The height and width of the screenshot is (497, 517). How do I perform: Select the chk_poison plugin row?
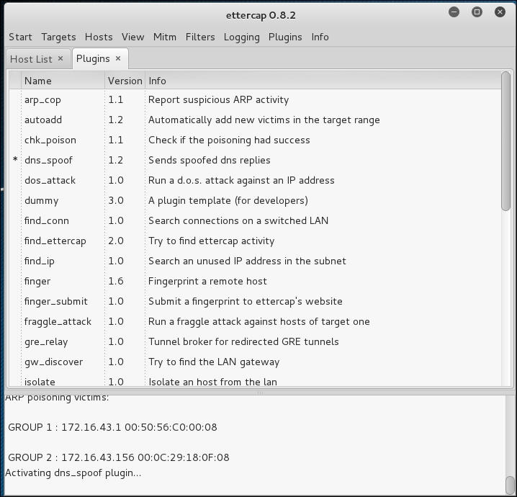255,140
